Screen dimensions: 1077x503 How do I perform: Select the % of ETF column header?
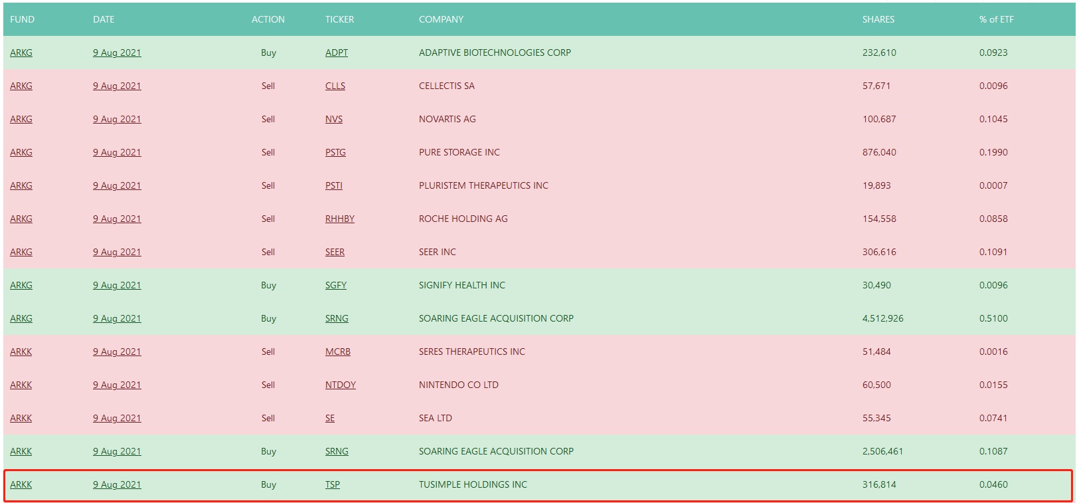tap(996, 19)
